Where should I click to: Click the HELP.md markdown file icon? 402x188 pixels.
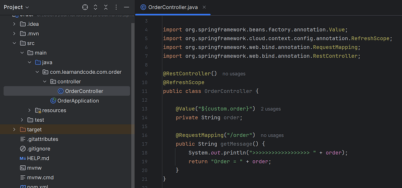pyautogui.click(x=23, y=158)
